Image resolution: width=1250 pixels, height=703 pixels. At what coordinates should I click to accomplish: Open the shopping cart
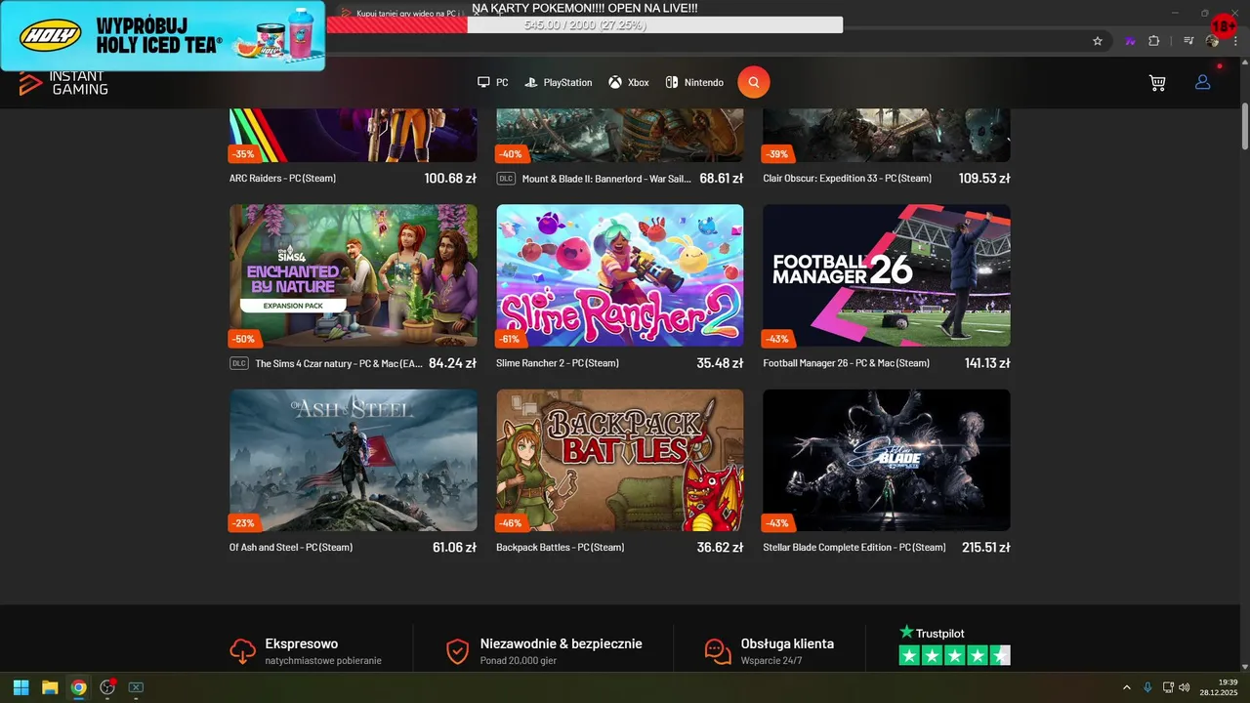1157,83
